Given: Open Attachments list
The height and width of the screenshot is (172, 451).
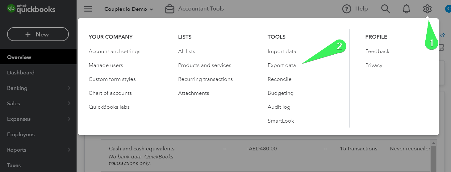Looking at the screenshot, I should click(x=194, y=93).
